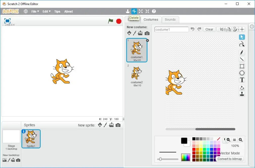Open Sprite1 info with the i badge
255x168 pixels.
23,131
